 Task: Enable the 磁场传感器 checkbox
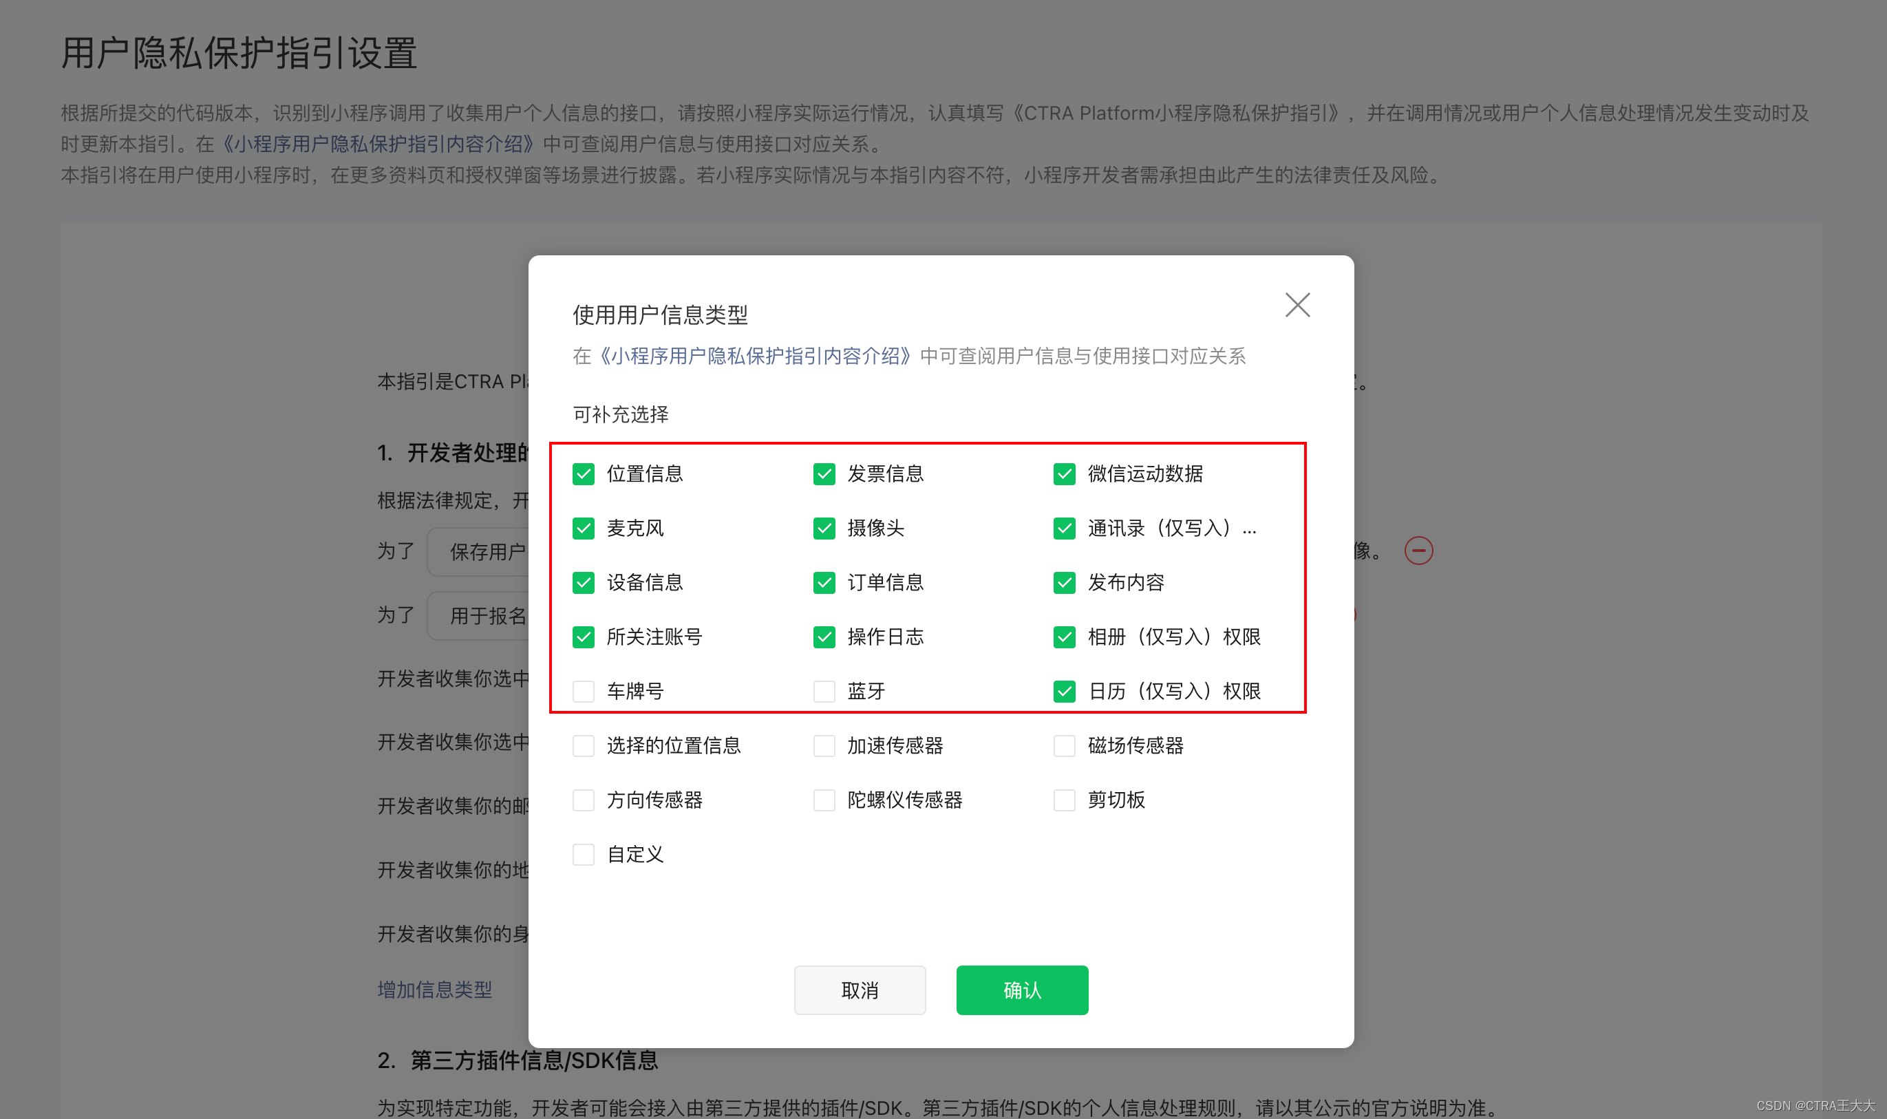coord(1065,746)
